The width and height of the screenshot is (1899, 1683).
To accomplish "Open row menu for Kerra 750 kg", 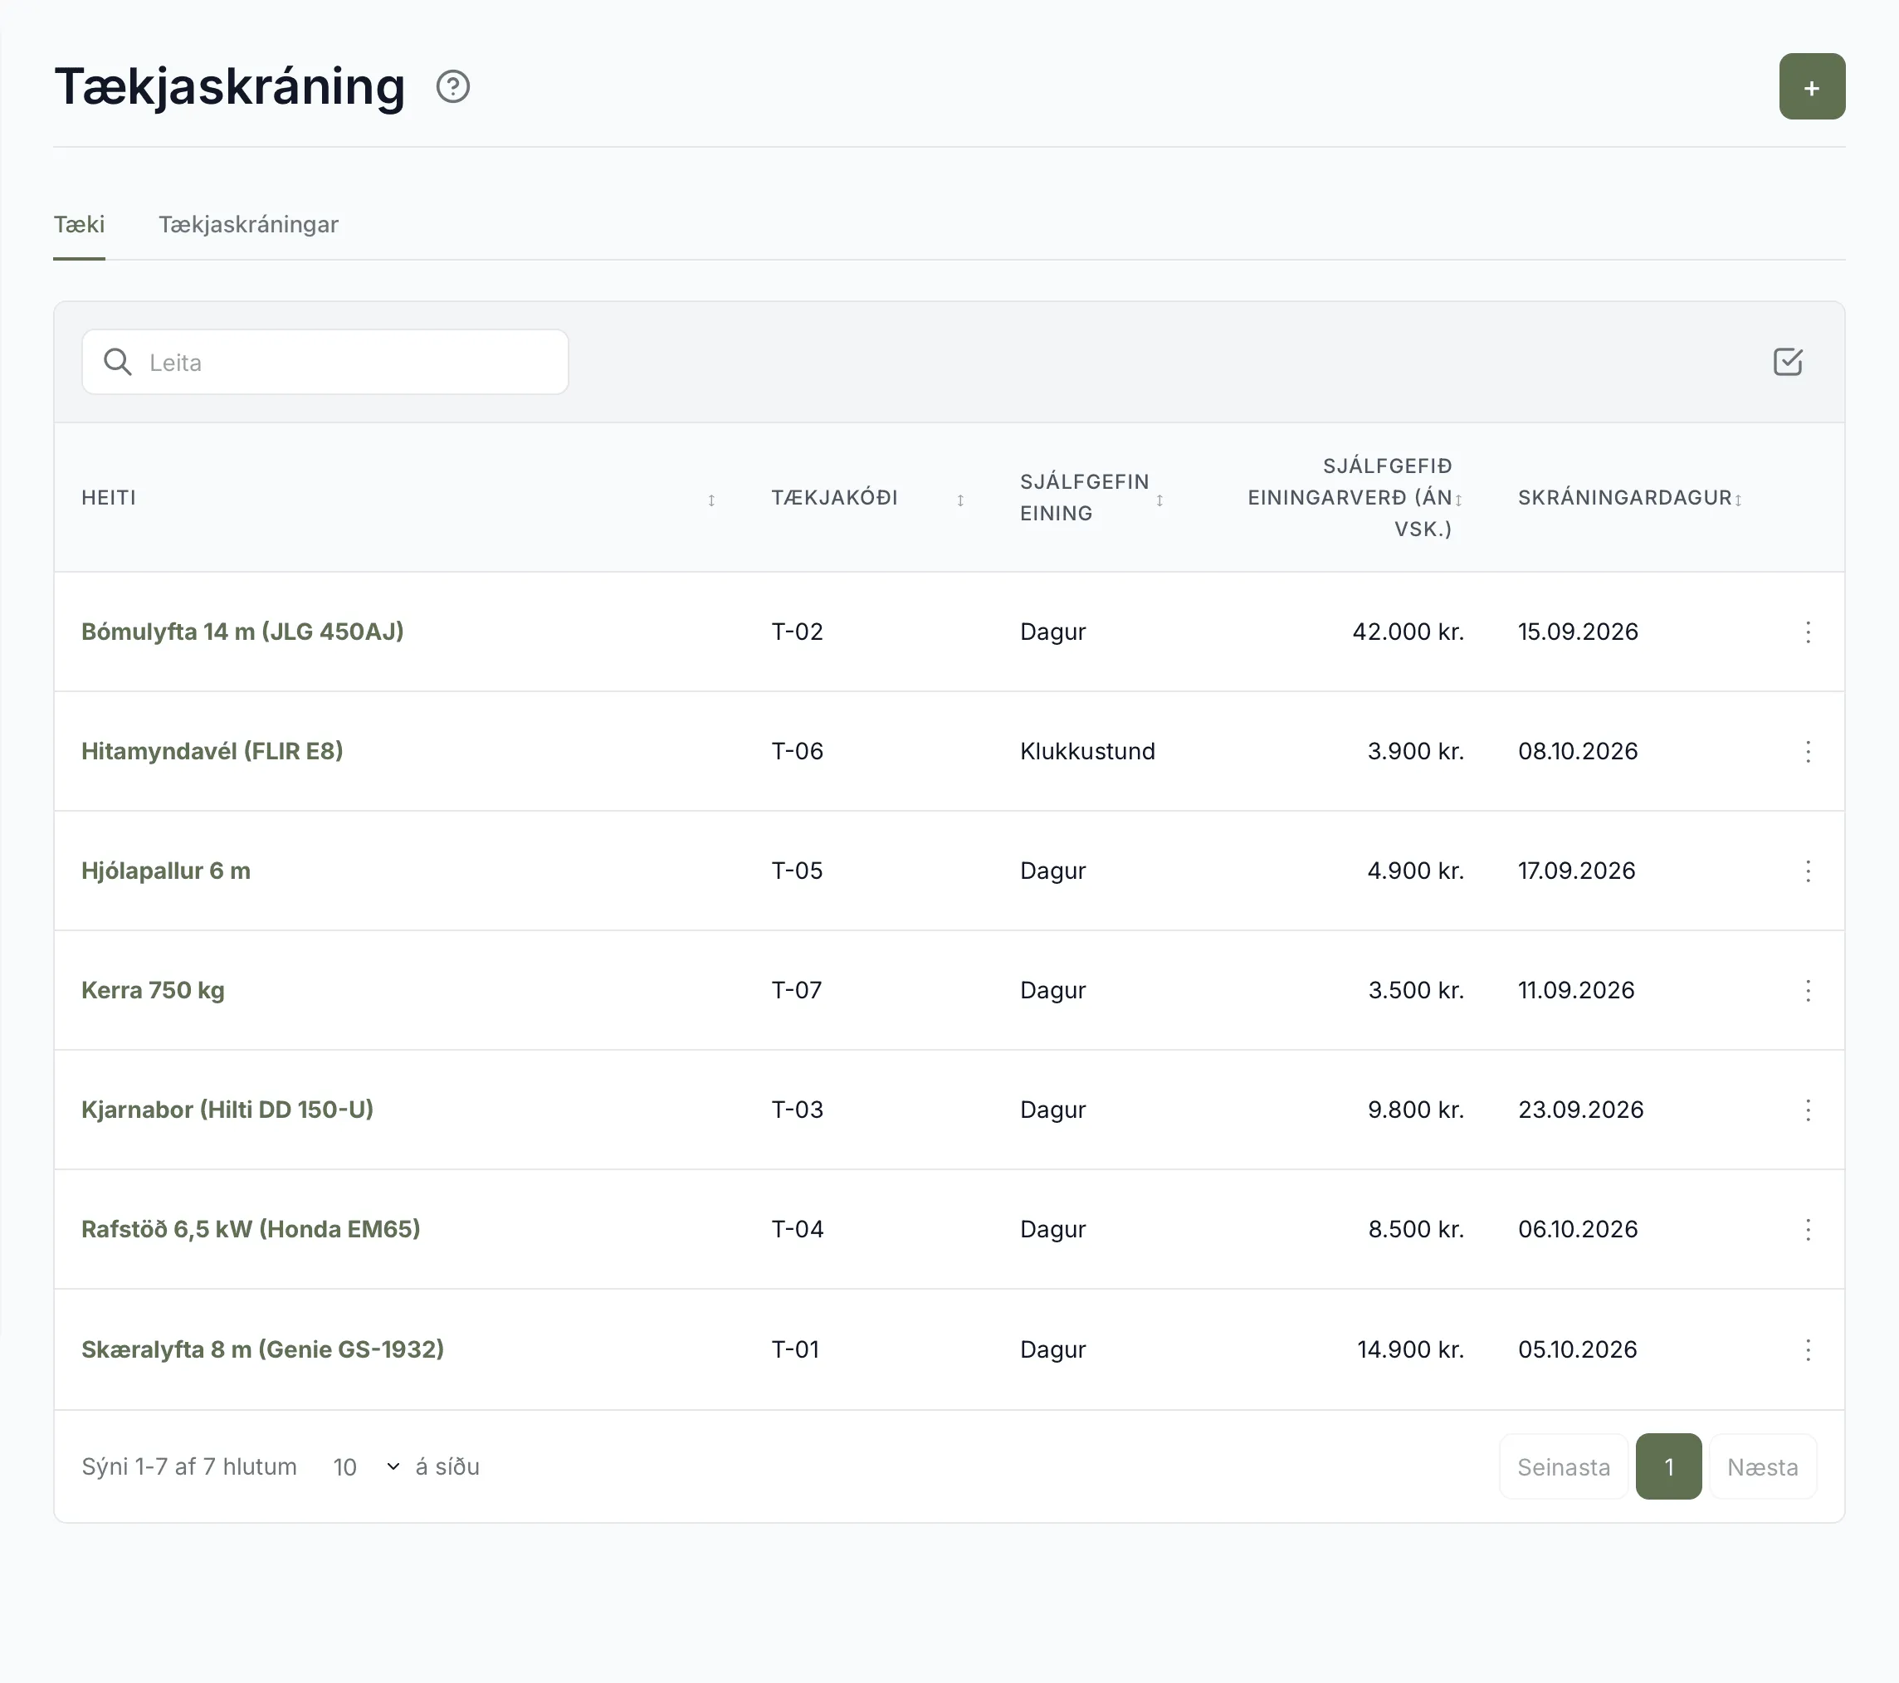I will (1807, 990).
